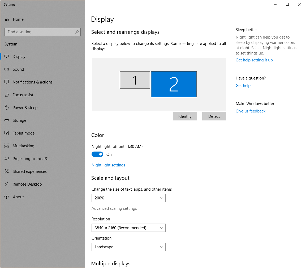The image size is (306, 268).
Task: Open the Storage drive icon
Action: [7, 120]
